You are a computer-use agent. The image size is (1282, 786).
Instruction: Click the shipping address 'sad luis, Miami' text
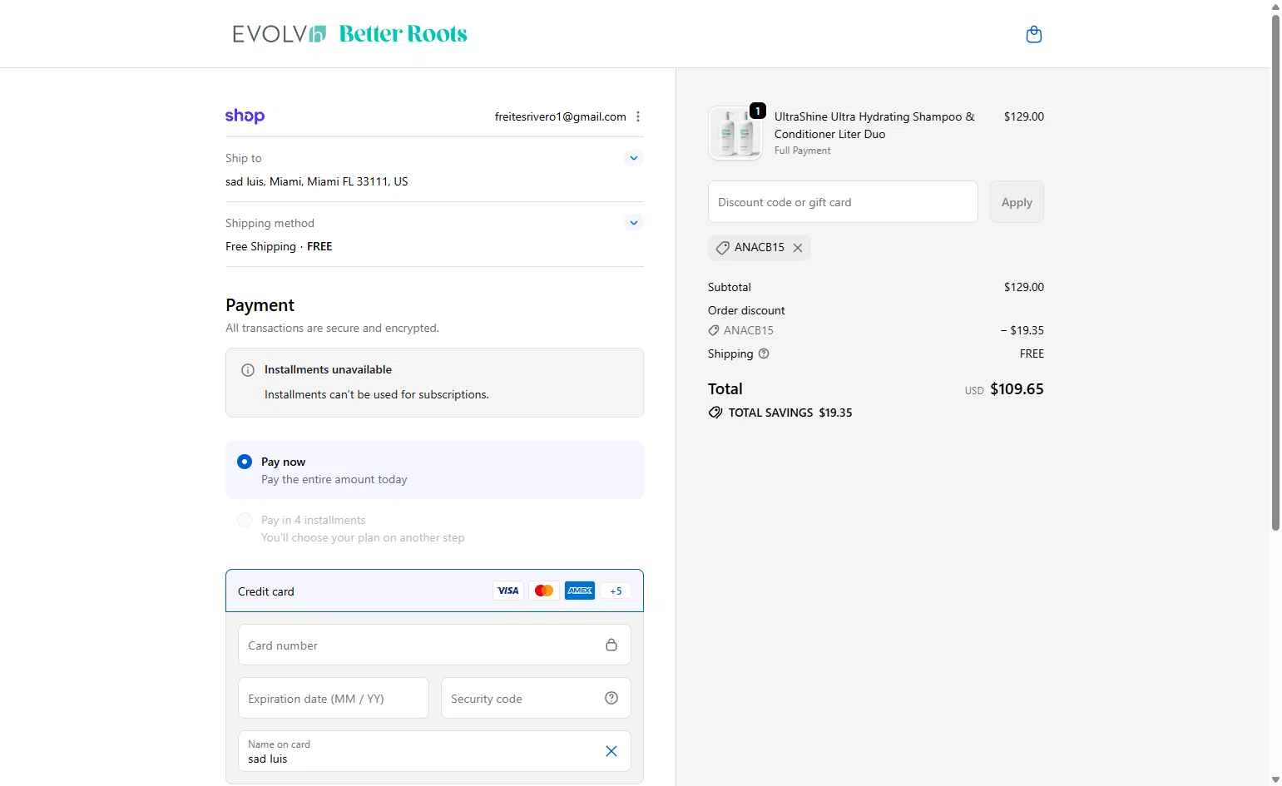(x=317, y=181)
